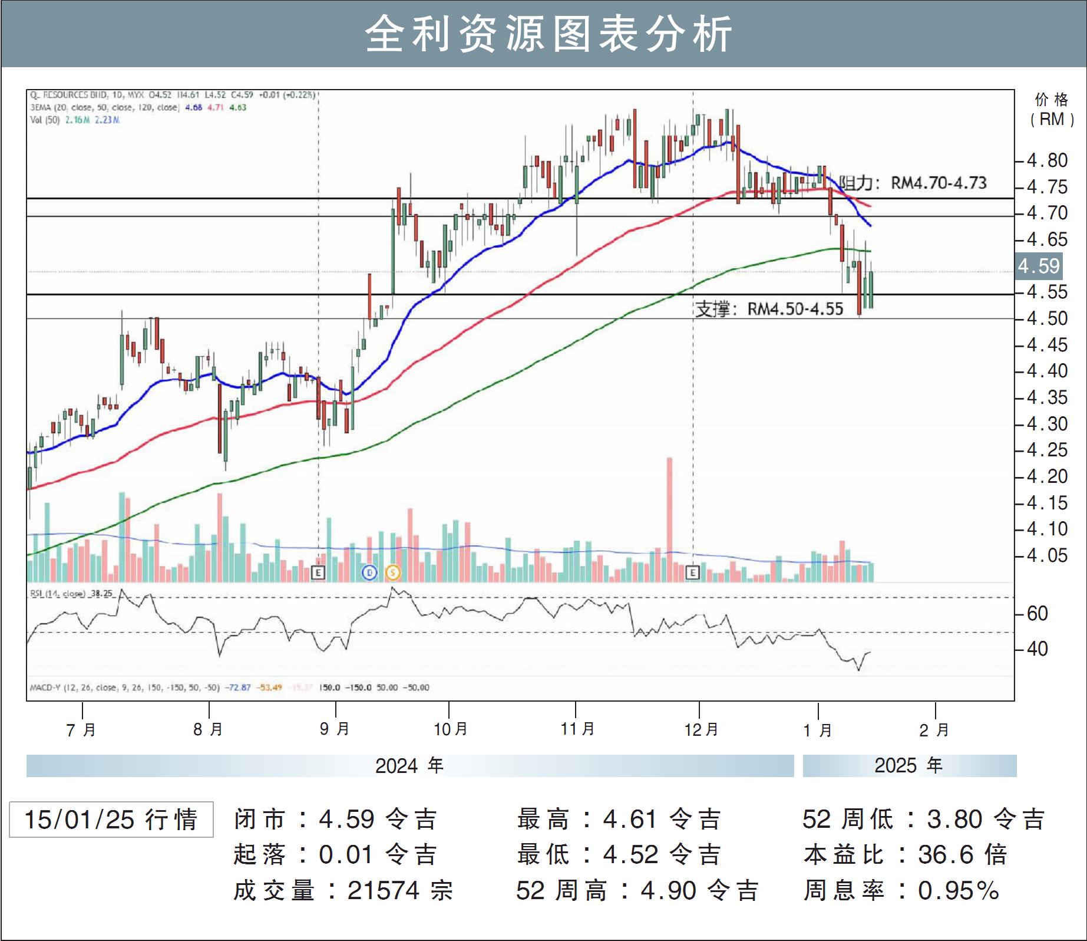Click the 4.05 price axis tick
Viewport: 1087px width, 941px height.
[1047, 555]
